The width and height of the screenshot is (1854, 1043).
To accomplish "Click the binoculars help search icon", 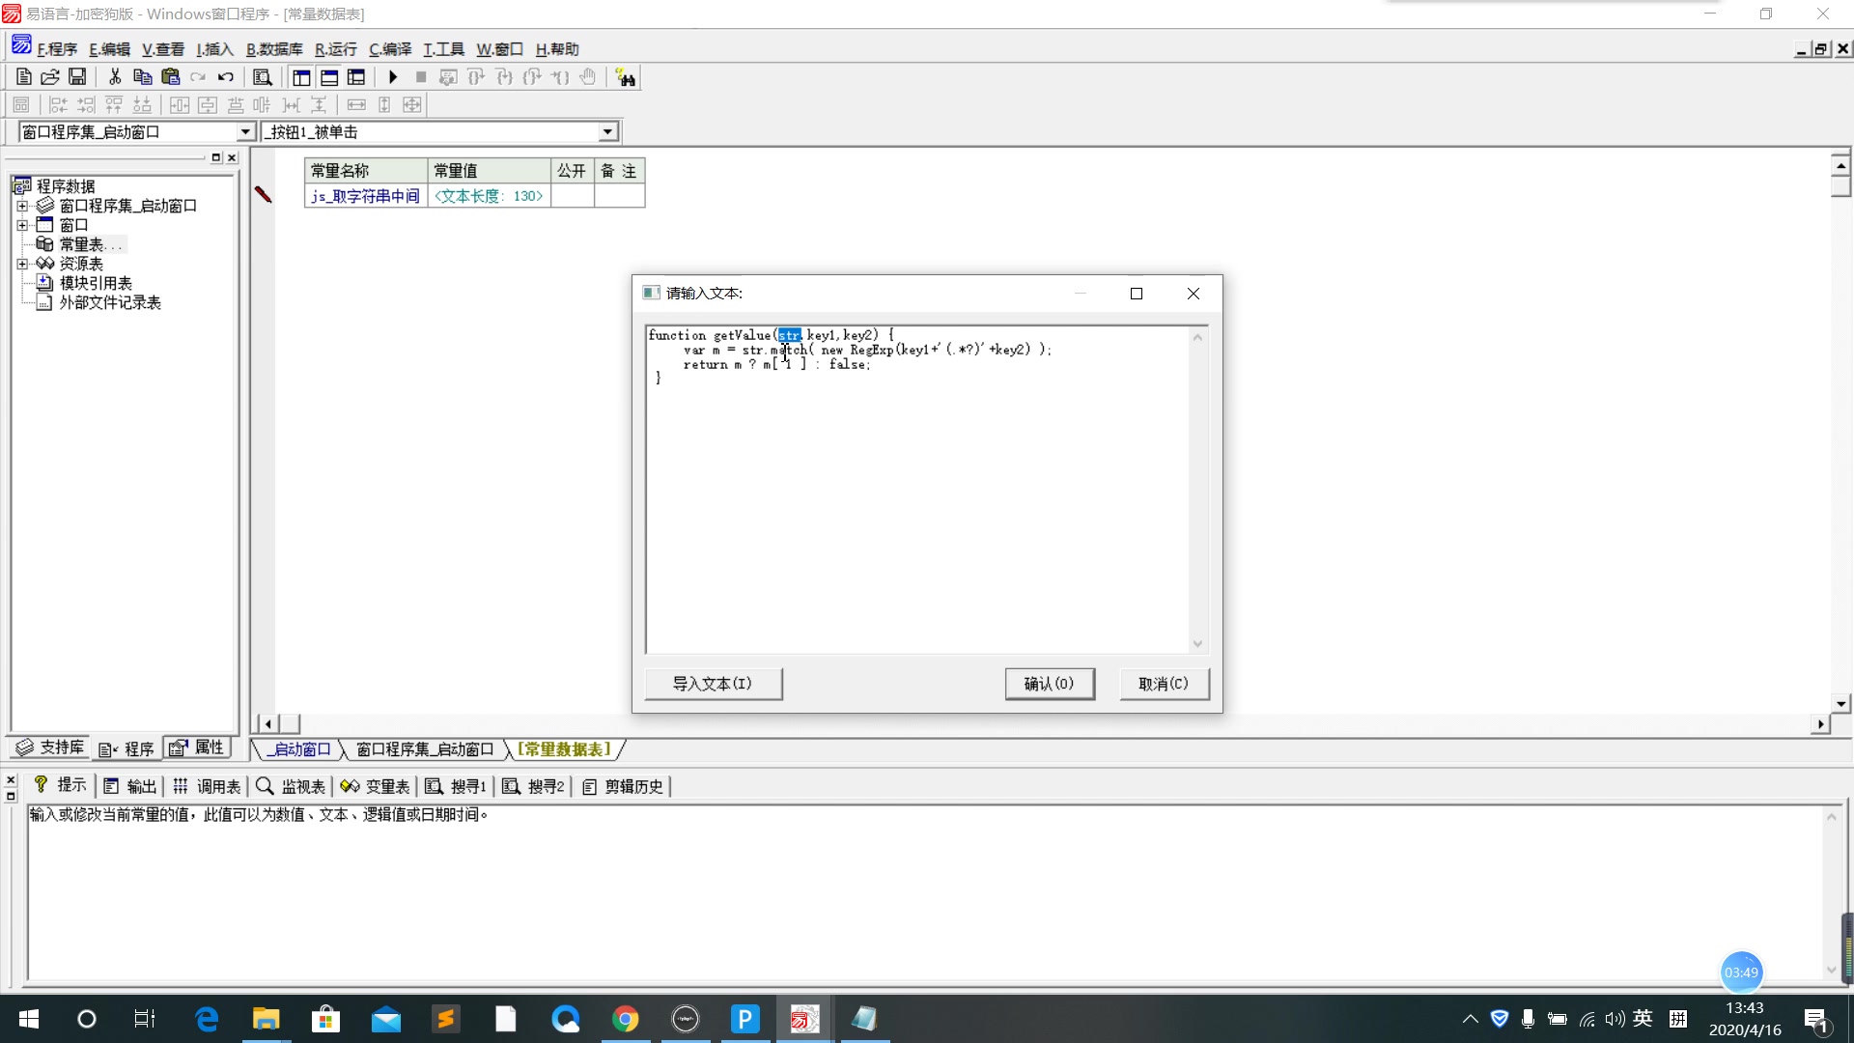I will pos(626,77).
